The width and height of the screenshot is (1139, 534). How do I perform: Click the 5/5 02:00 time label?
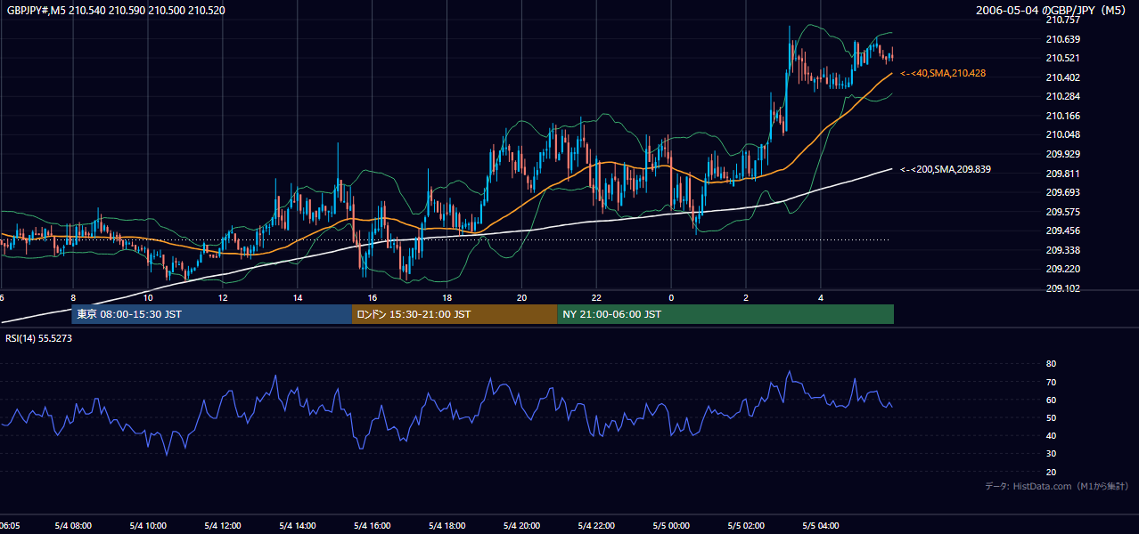tap(747, 526)
